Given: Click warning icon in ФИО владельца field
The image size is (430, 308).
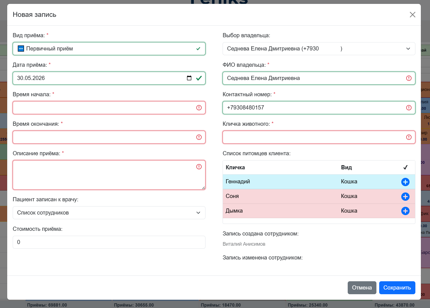Looking at the screenshot, I should pyautogui.click(x=409, y=78).
